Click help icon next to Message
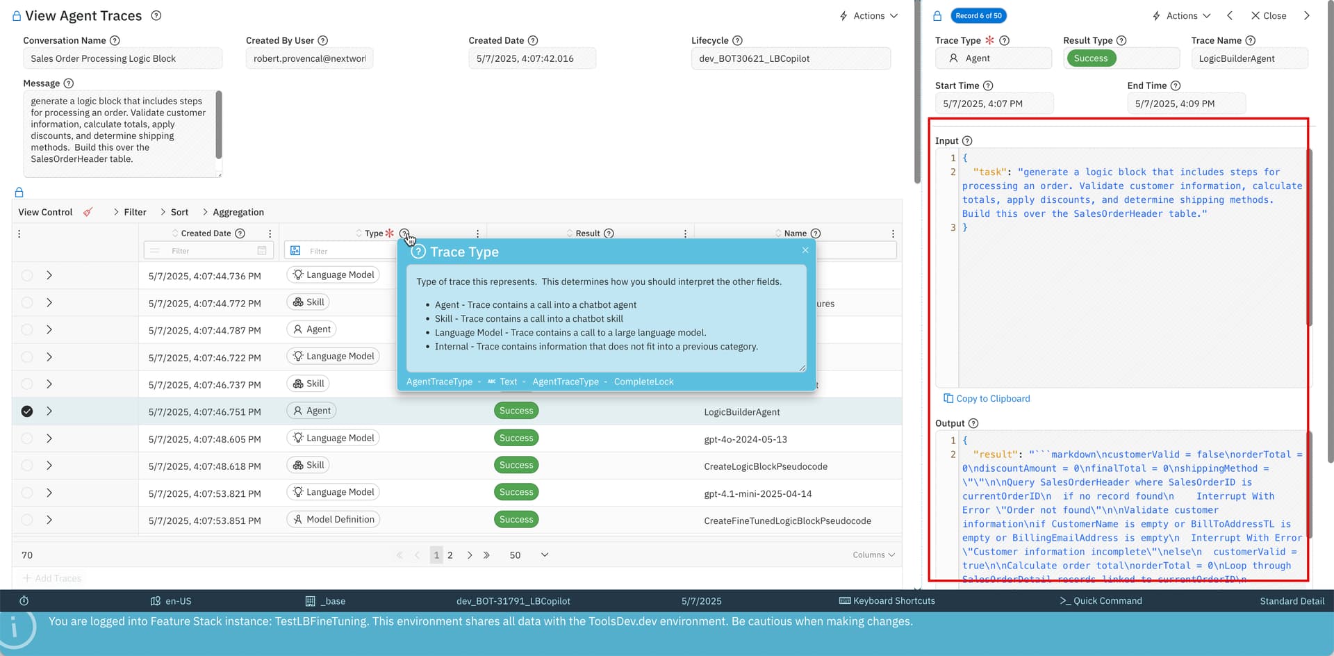This screenshot has width=1334, height=656. pos(69,83)
